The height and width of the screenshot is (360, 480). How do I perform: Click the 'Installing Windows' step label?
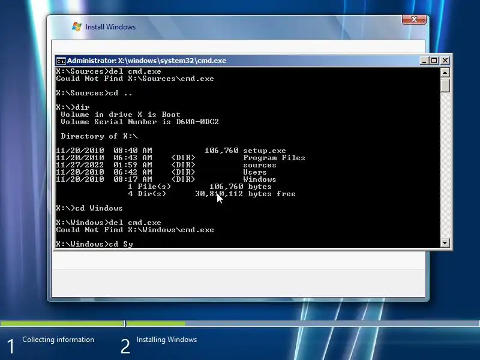tap(167, 340)
